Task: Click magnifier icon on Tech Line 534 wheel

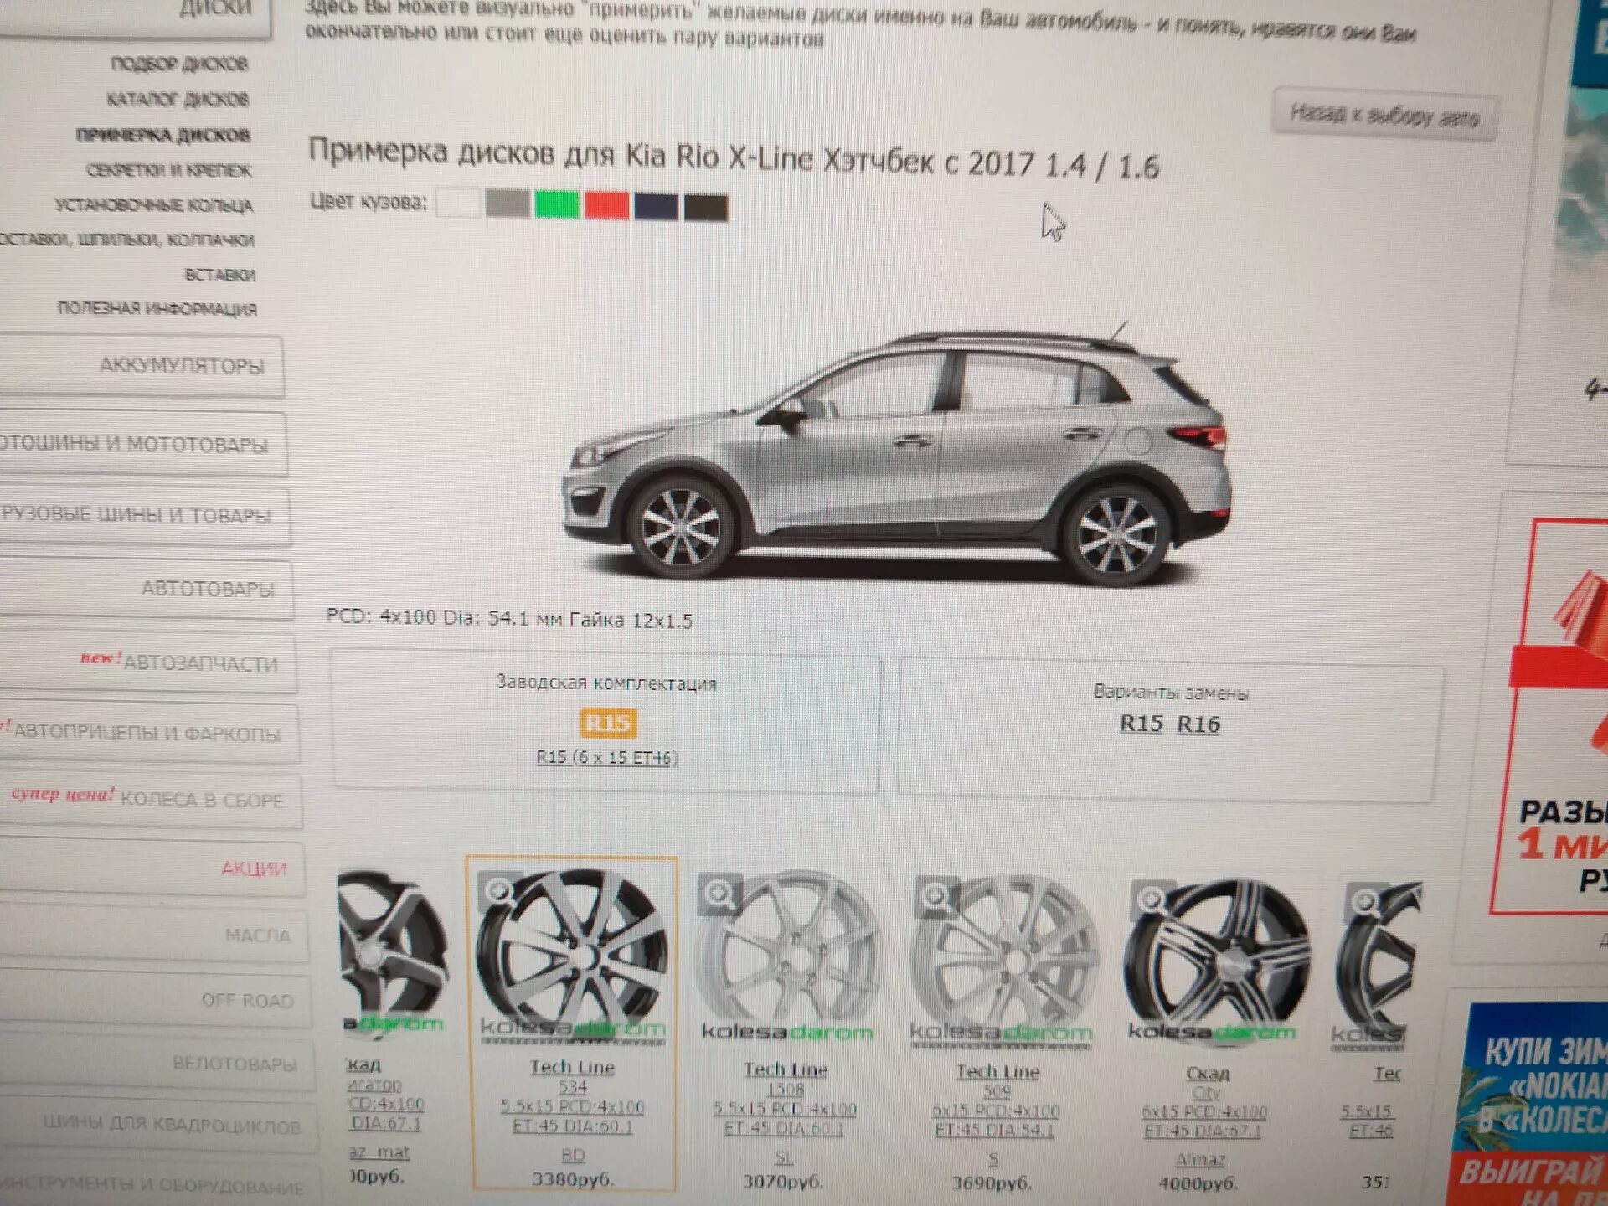Action: [500, 890]
